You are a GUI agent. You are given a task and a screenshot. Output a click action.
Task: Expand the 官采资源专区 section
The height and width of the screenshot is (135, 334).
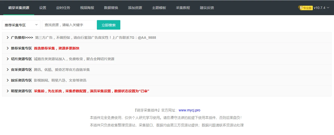coord(21,70)
